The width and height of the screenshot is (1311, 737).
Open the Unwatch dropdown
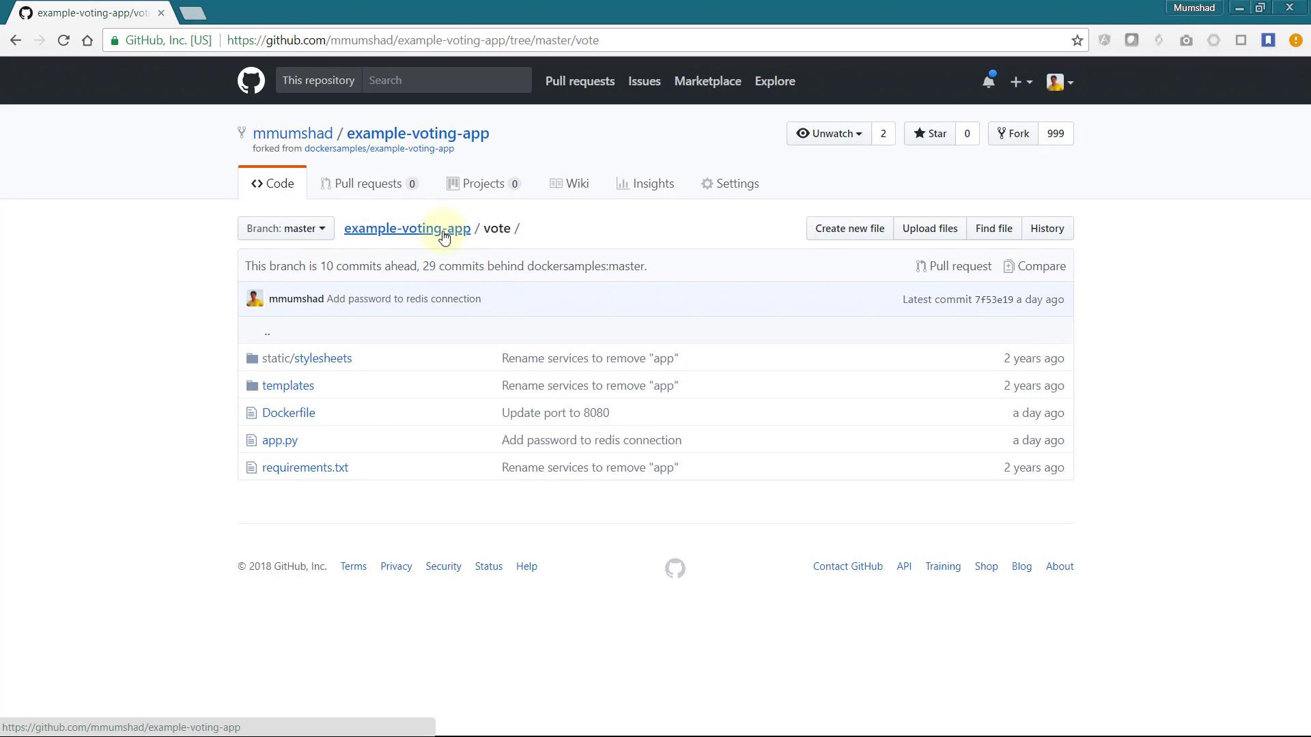(x=829, y=134)
